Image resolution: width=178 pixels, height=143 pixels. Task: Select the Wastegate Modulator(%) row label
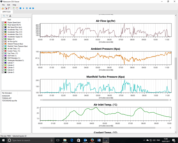click(16, 60)
